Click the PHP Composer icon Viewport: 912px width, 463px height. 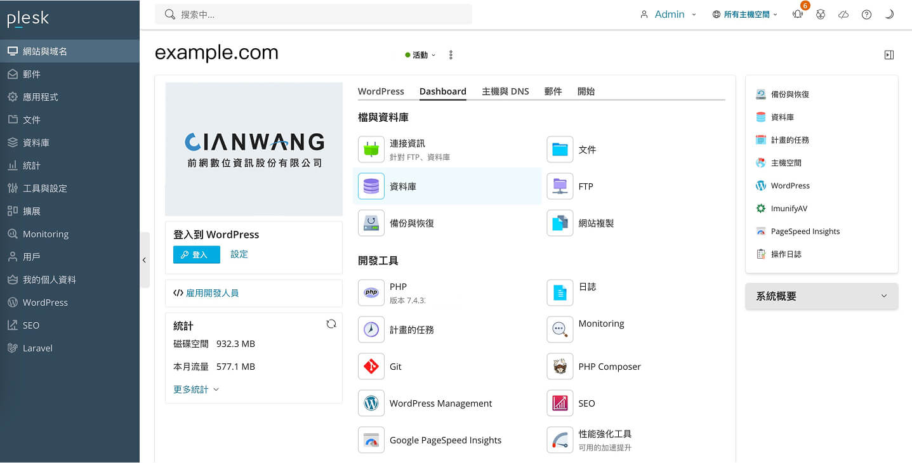(x=560, y=367)
